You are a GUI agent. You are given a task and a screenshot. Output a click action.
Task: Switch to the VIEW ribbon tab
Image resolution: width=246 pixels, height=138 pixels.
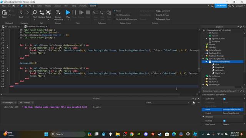pos(74,6)
